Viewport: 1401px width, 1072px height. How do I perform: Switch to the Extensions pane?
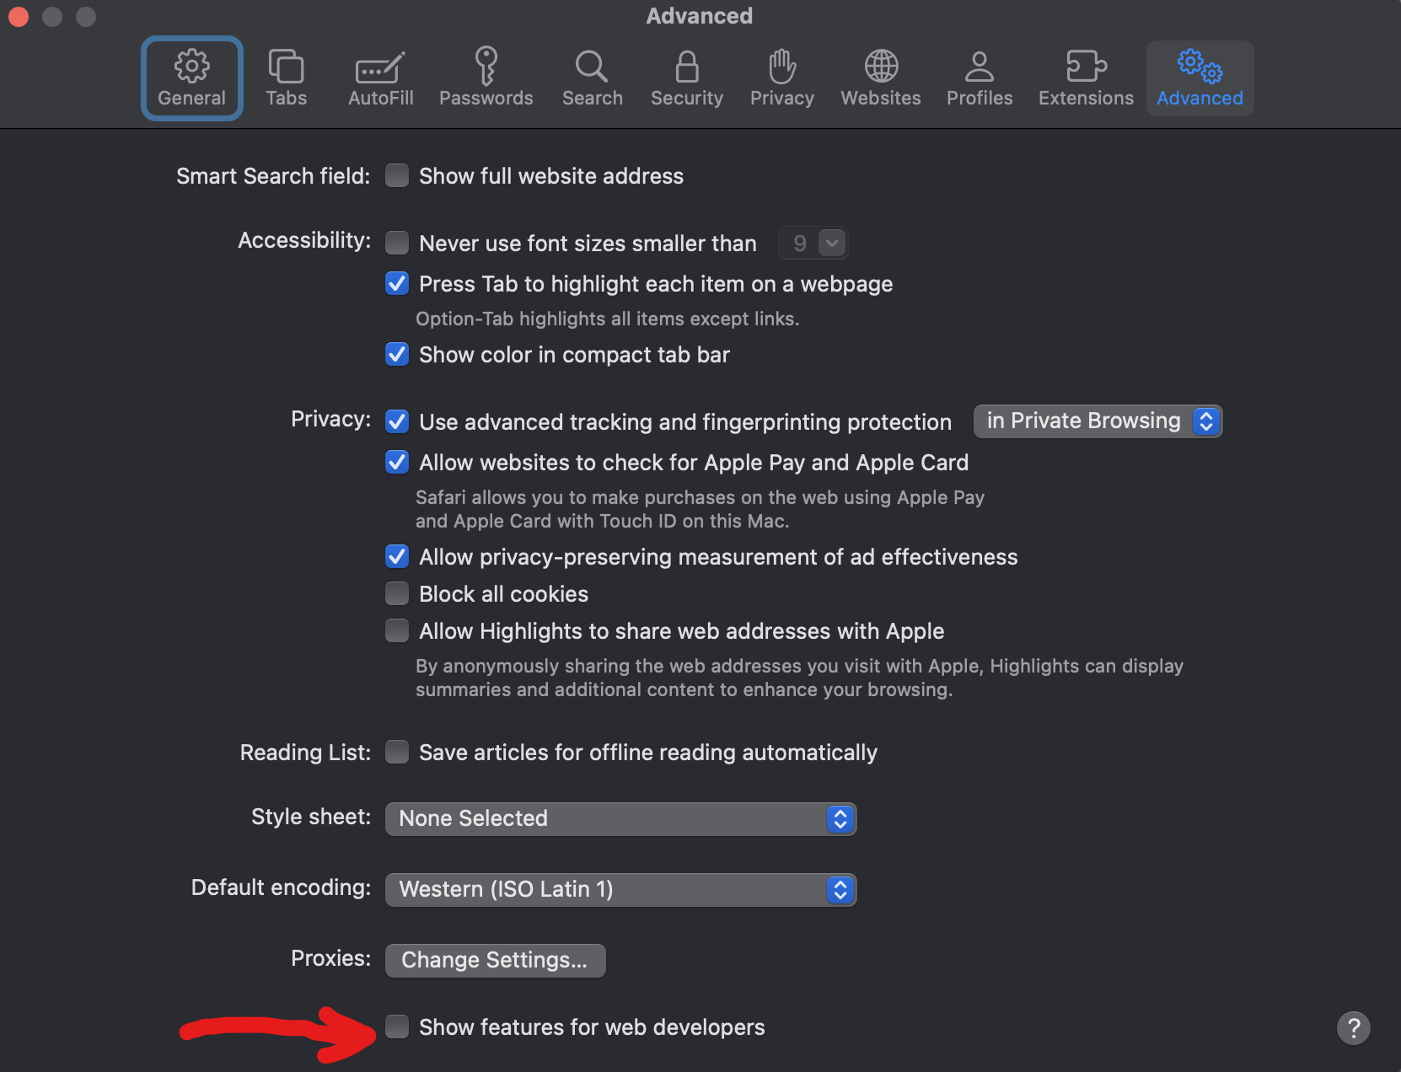click(1085, 78)
